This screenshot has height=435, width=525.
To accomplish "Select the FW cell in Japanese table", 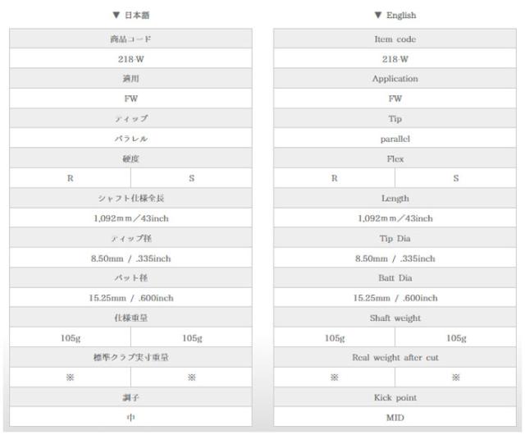I will [131, 98].
